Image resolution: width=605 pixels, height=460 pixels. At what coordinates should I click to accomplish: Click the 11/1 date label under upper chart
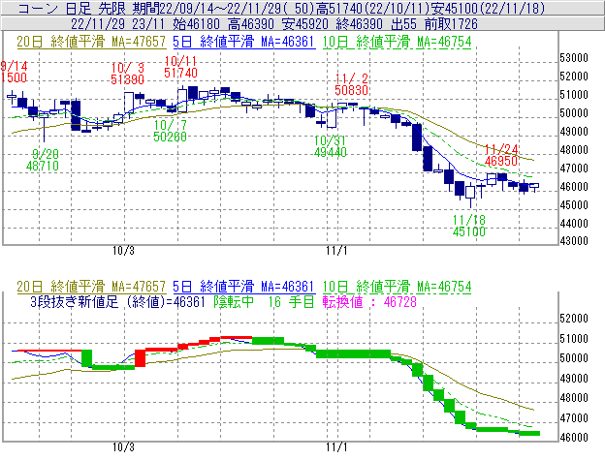tap(336, 251)
